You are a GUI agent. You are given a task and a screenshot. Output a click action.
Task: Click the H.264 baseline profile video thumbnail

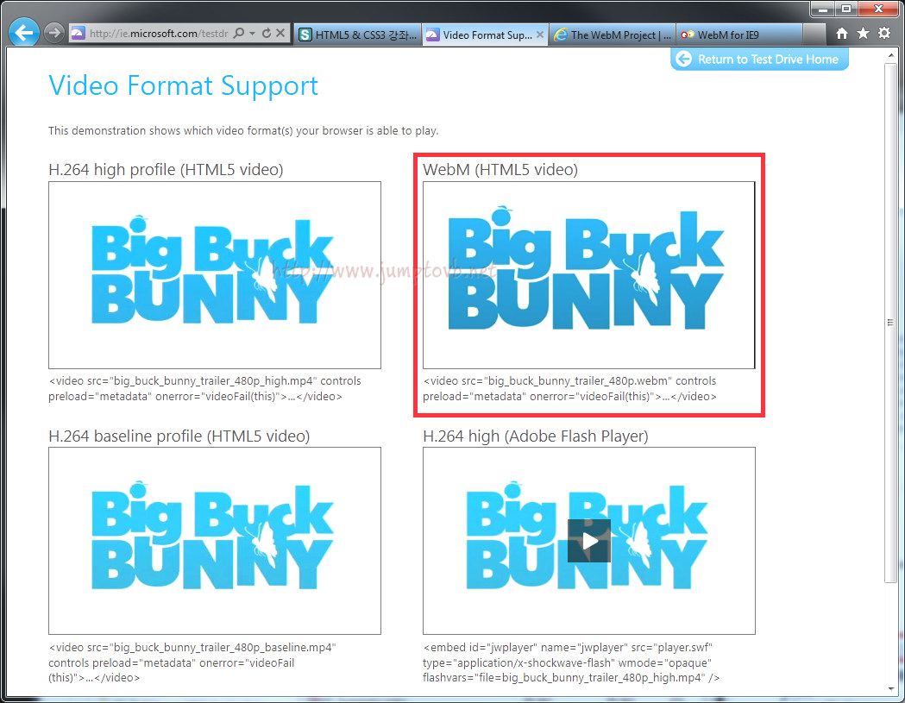[x=215, y=541]
